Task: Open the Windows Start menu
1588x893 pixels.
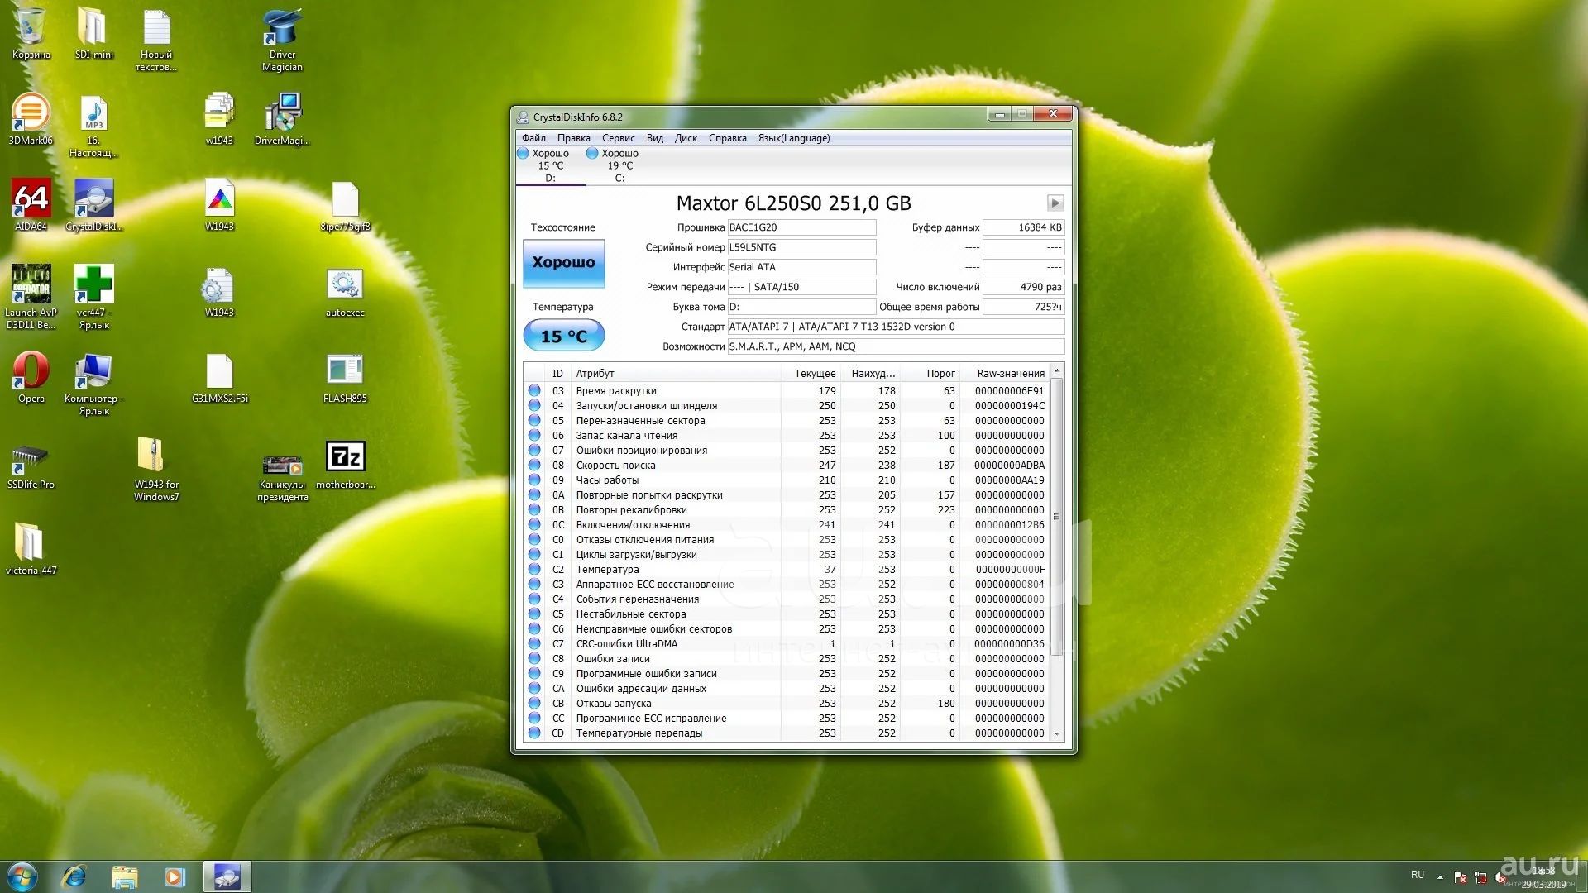Action: [x=22, y=876]
